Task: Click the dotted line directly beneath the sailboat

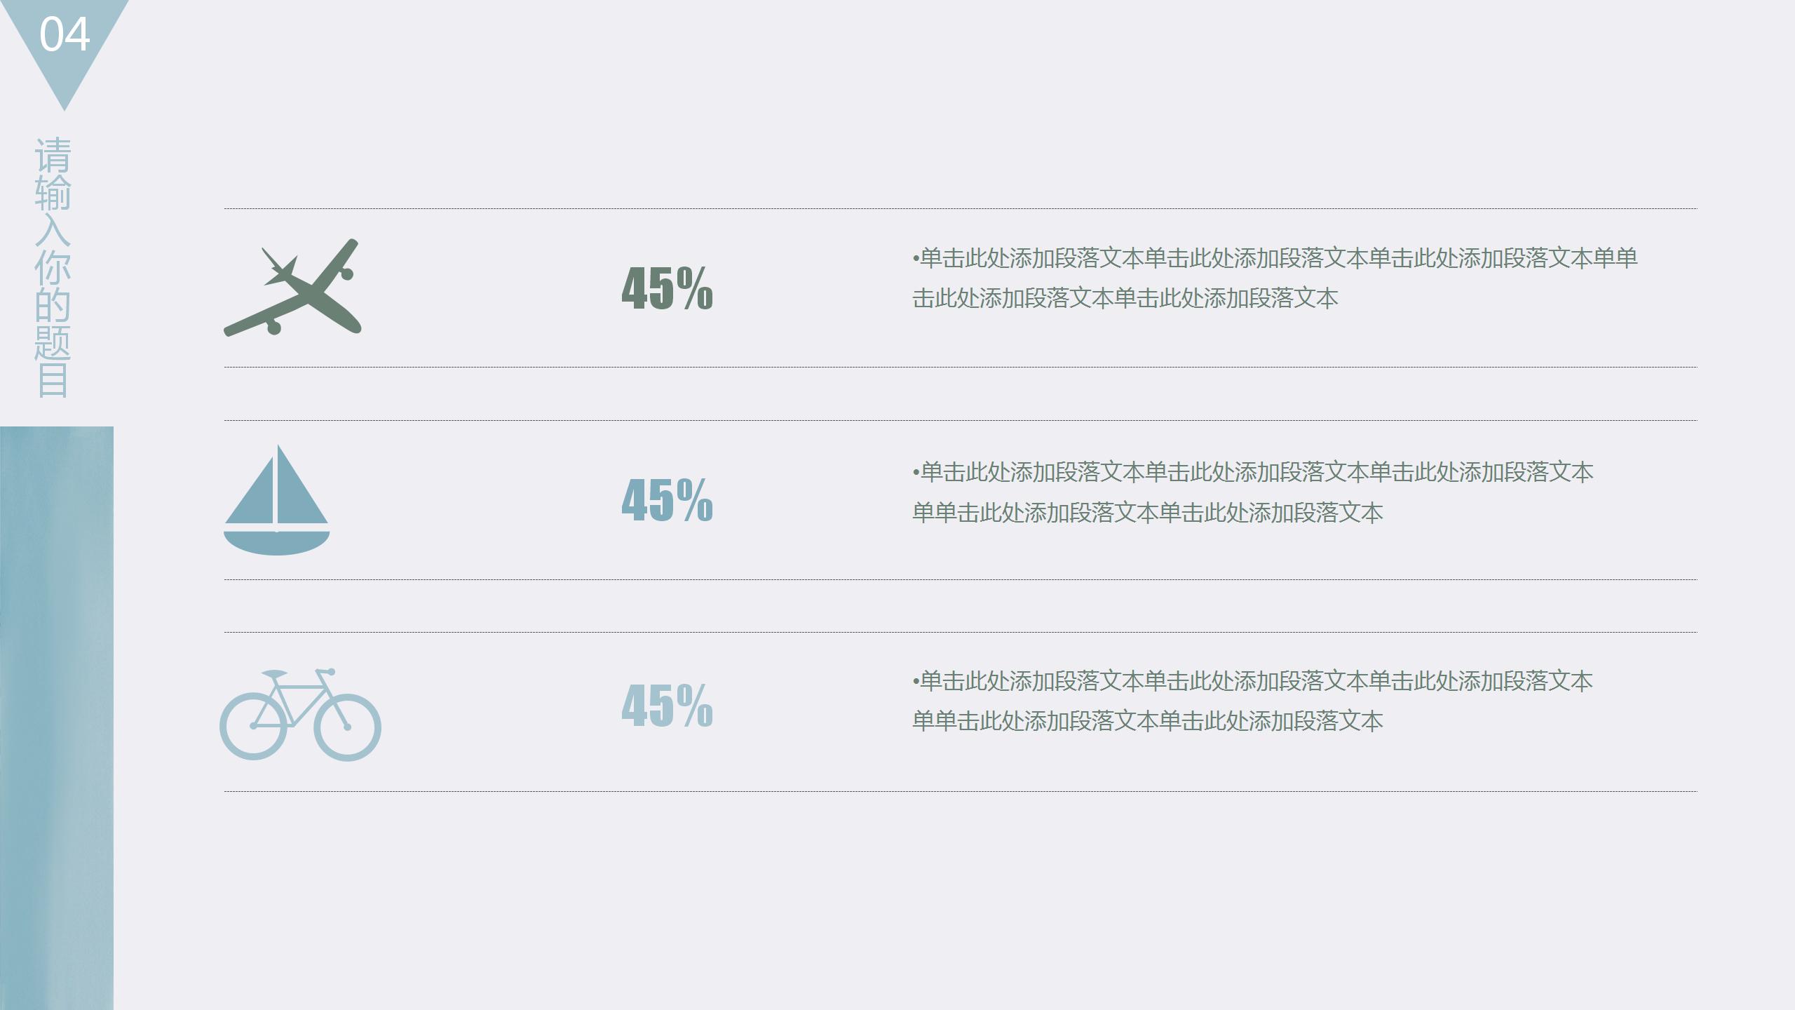Action: point(961,579)
